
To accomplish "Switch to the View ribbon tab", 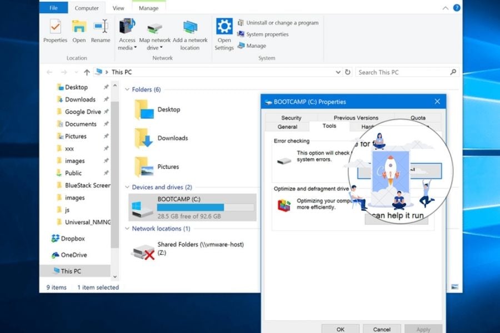I will coord(118,8).
